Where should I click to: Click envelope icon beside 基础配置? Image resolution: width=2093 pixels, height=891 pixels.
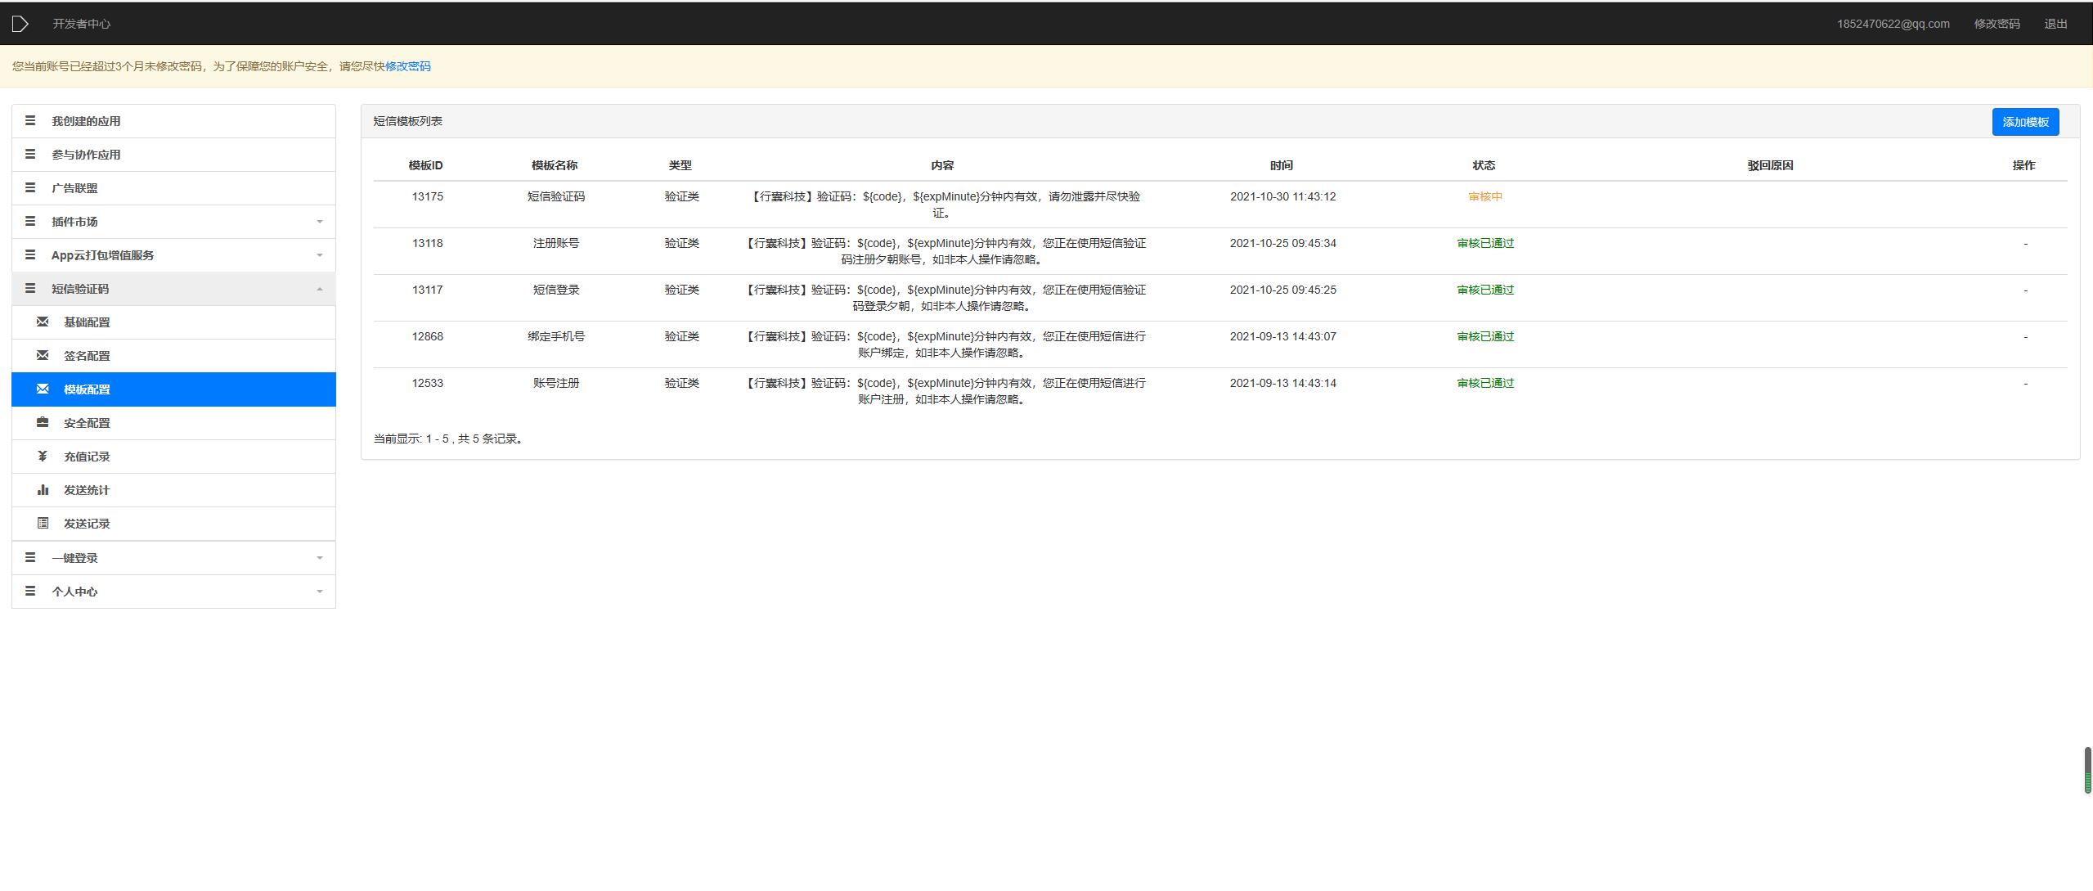click(43, 322)
